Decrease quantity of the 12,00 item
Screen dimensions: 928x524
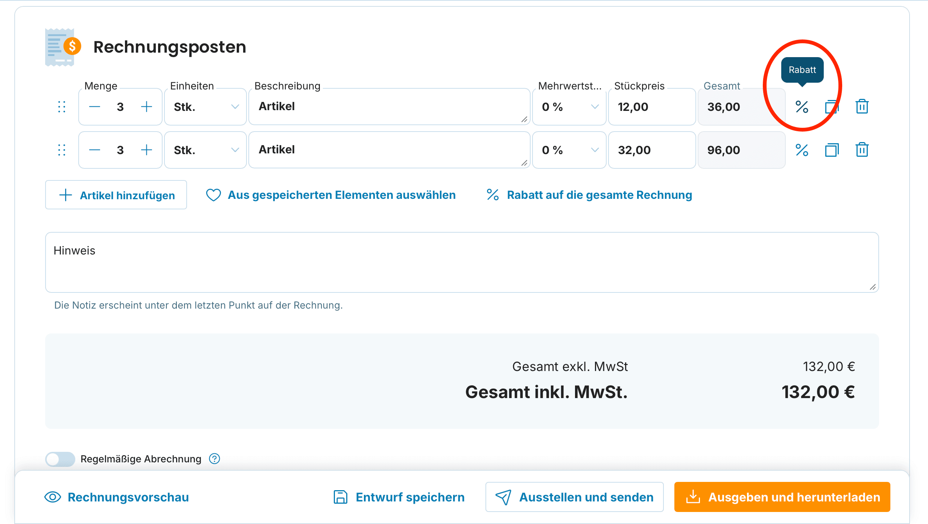tap(94, 107)
